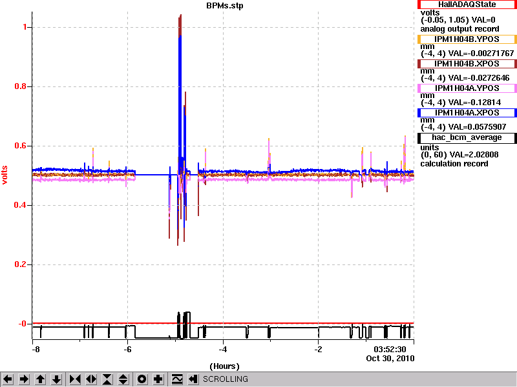The height and width of the screenshot is (387, 517).
Task: Click the 'VAL=-0.12814' reading
Action: tap(474, 103)
